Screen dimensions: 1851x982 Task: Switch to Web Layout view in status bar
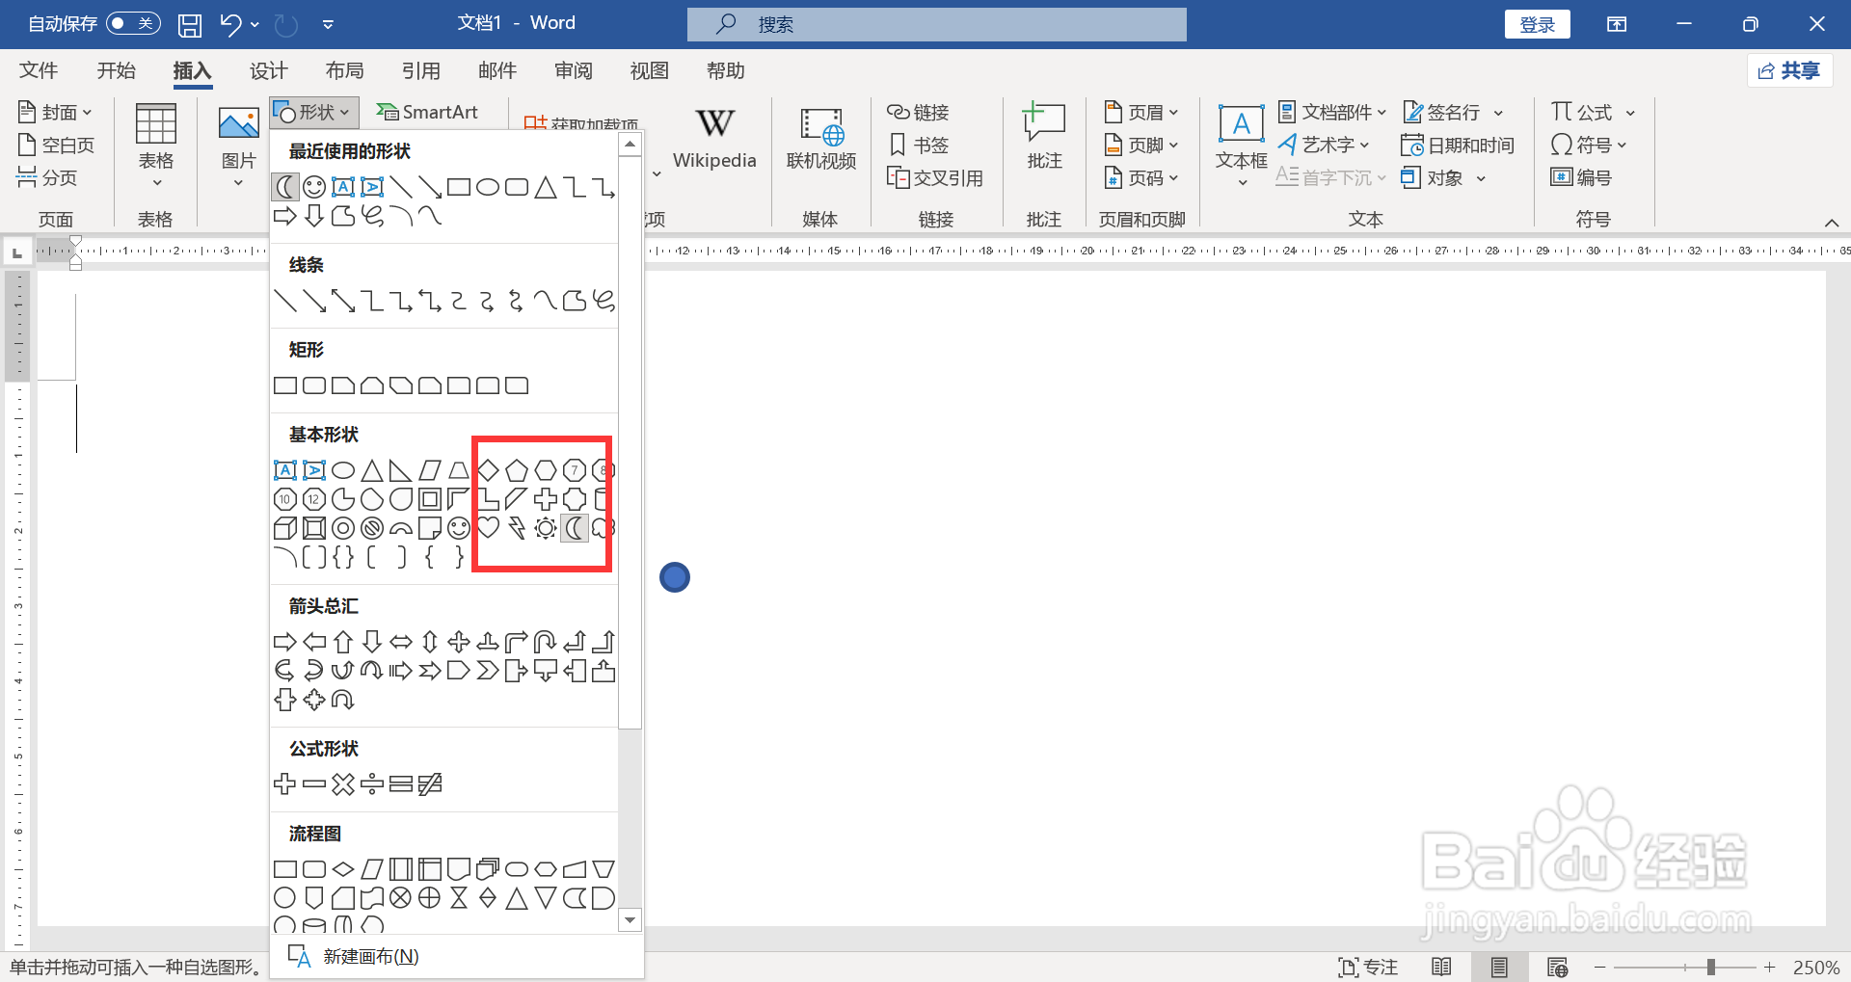(1557, 967)
